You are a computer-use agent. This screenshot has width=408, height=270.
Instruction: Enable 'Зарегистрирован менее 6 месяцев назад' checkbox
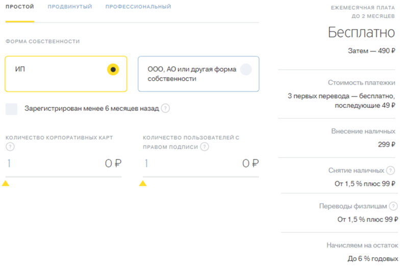(11, 109)
